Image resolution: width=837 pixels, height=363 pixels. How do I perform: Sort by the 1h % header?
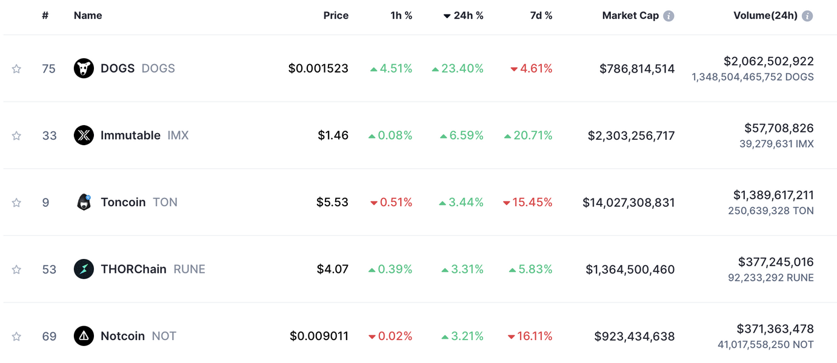pos(401,16)
